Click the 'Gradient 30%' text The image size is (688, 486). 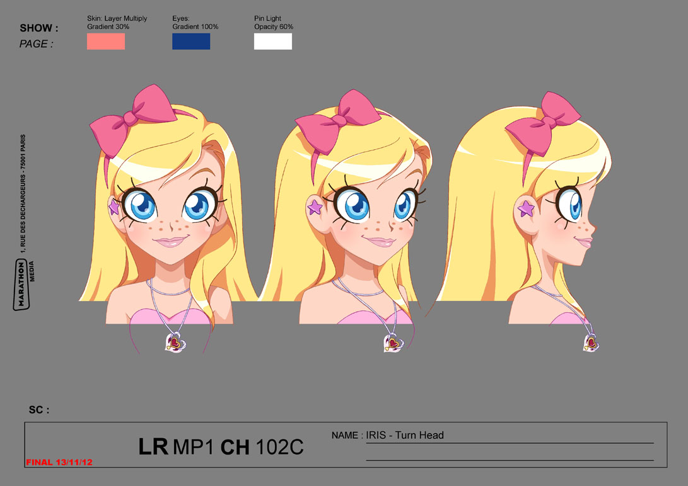[108, 26]
